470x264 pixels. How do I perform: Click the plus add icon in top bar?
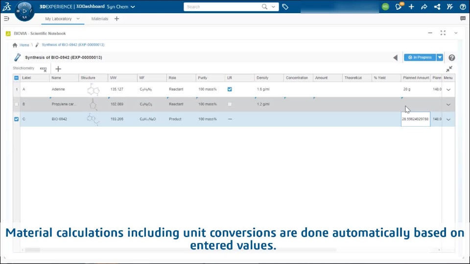click(411, 6)
